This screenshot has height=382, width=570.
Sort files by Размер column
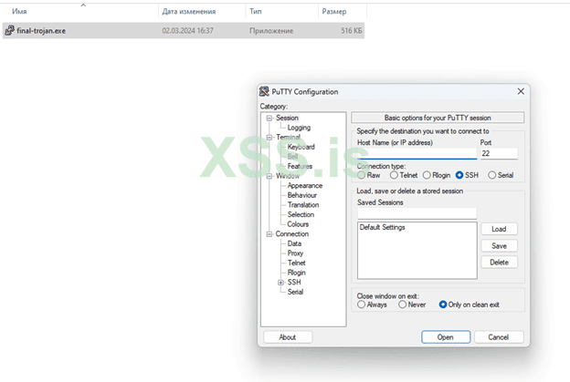tap(334, 12)
